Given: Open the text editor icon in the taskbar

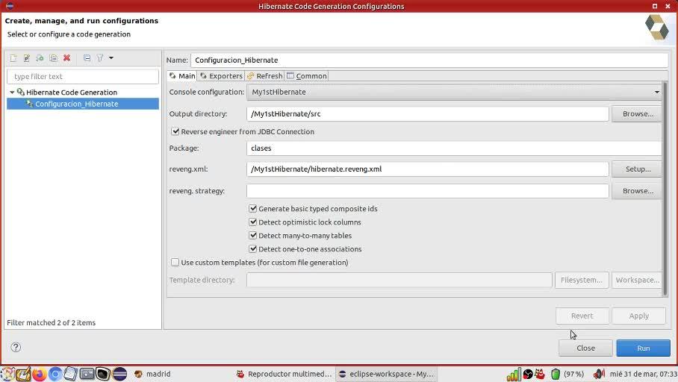Looking at the screenshot, I should coord(23,374).
